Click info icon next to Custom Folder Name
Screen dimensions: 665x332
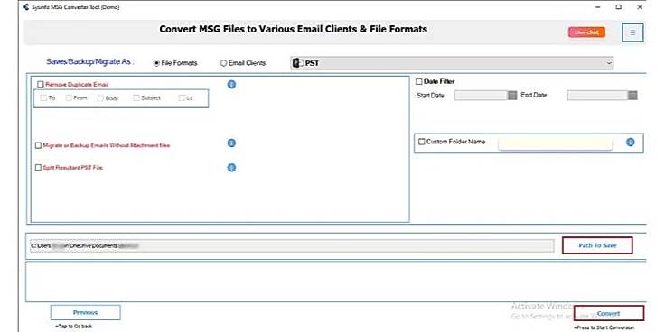tap(631, 142)
